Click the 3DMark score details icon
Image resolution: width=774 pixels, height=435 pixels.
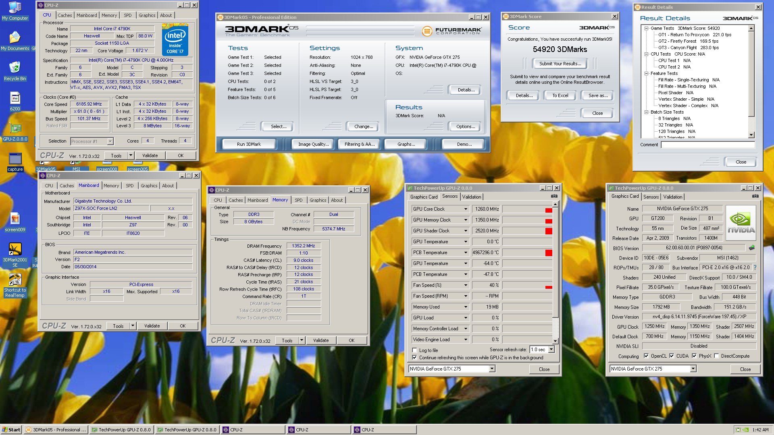pos(524,95)
